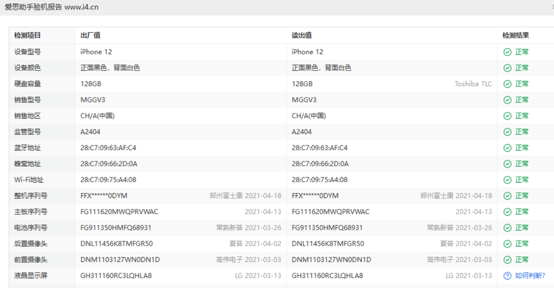Click the green check icon in 蜂窝地址 row

[507, 164]
